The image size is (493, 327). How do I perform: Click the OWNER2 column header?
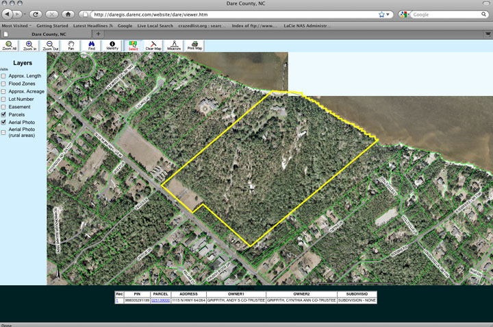click(x=301, y=294)
